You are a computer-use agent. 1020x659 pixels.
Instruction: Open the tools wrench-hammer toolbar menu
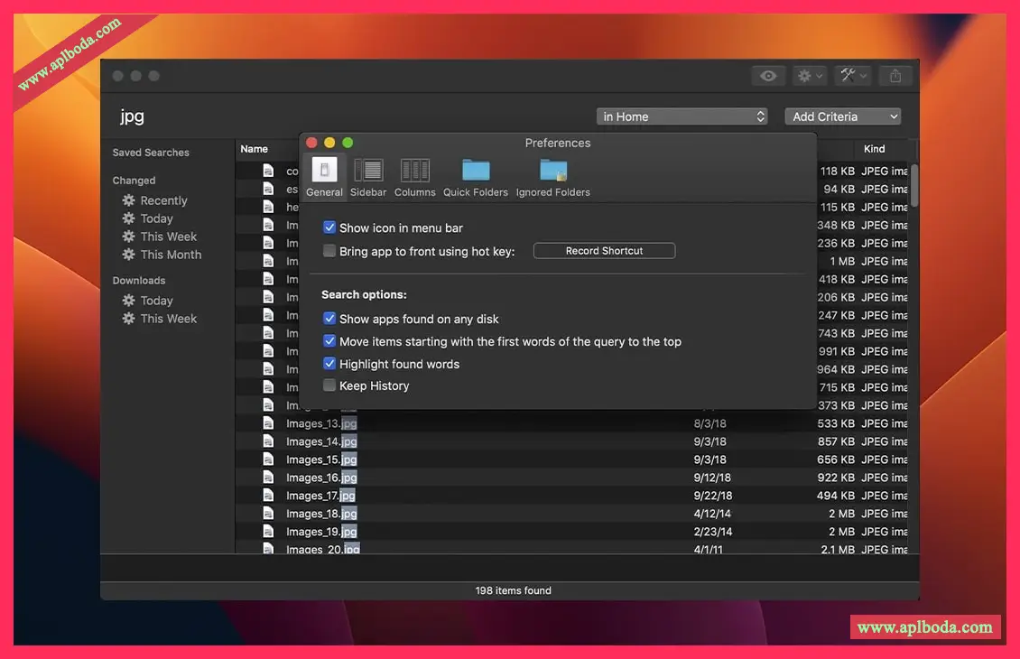click(852, 77)
